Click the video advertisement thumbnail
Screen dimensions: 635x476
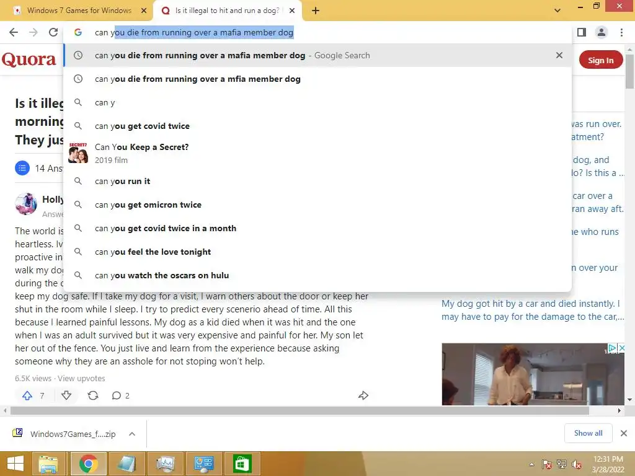(x=533, y=374)
